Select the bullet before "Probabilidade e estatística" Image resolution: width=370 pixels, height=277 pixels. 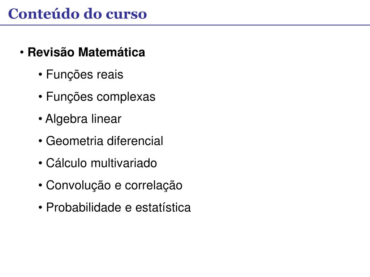40,207
